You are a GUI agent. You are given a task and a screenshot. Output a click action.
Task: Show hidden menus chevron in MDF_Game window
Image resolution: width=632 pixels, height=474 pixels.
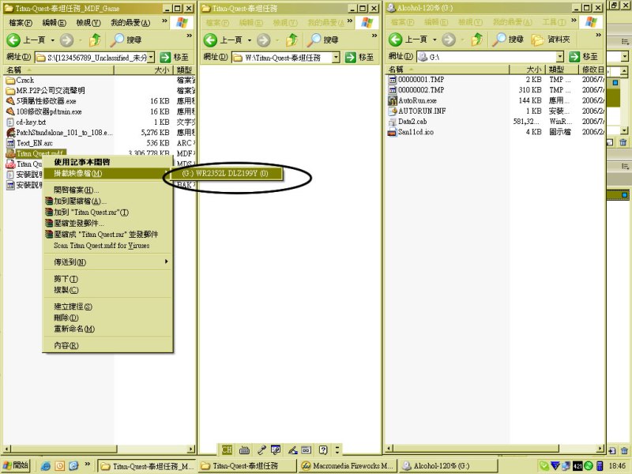164,21
